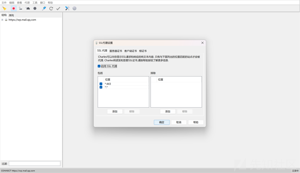
Task: Open the 帮助 menu
Action: coord(50,3)
